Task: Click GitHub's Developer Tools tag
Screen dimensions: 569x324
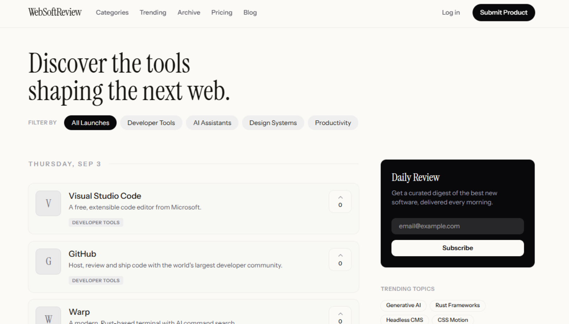Action: (x=96, y=280)
